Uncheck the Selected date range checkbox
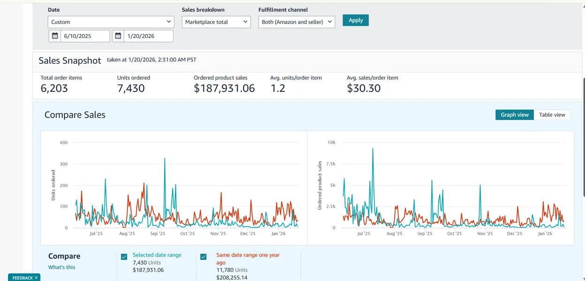The height and width of the screenshot is (281, 585). 124,257
